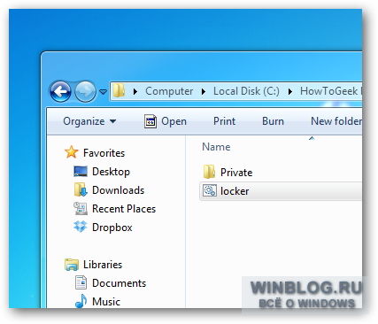Viewport: 378px width, 324px height.
Task: Select the Private folder name
Action: (236, 173)
